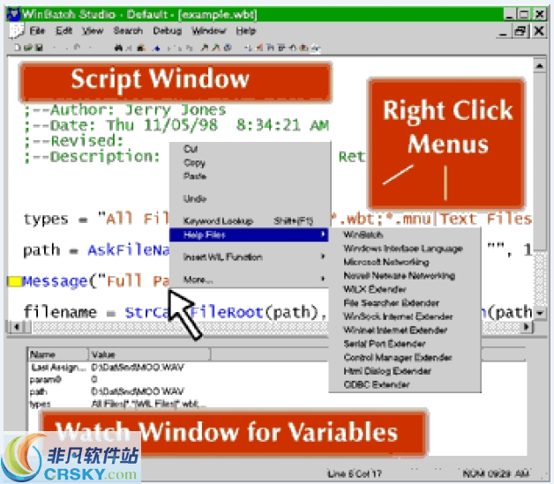Open the View menu
The height and width of the screenshot is (484, 554).
93,31
